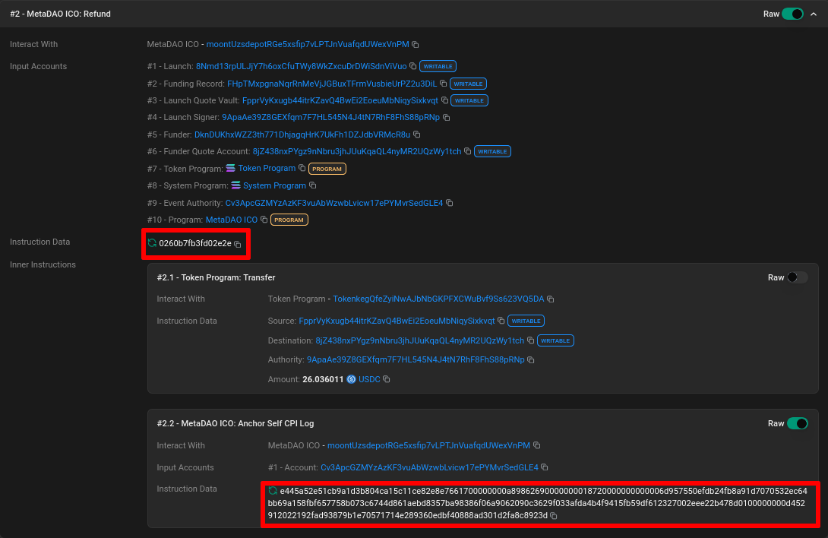Viewport: 828px width, 538px height.
Task: Click the #2.2 - MetaDAO ICO: Anchor Self CPI Log heading
Action: point(235,423)
